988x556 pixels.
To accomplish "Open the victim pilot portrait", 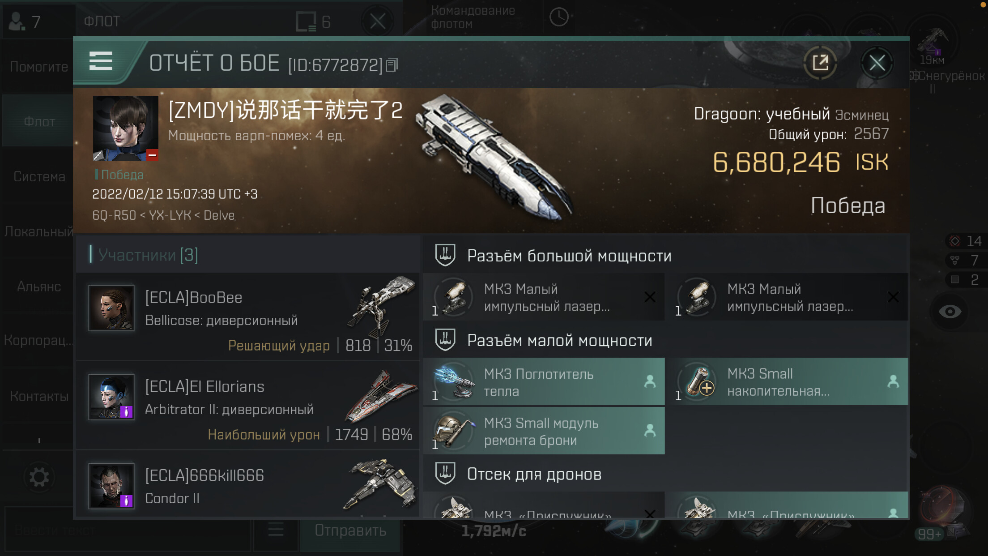I will tap(125, 128).
